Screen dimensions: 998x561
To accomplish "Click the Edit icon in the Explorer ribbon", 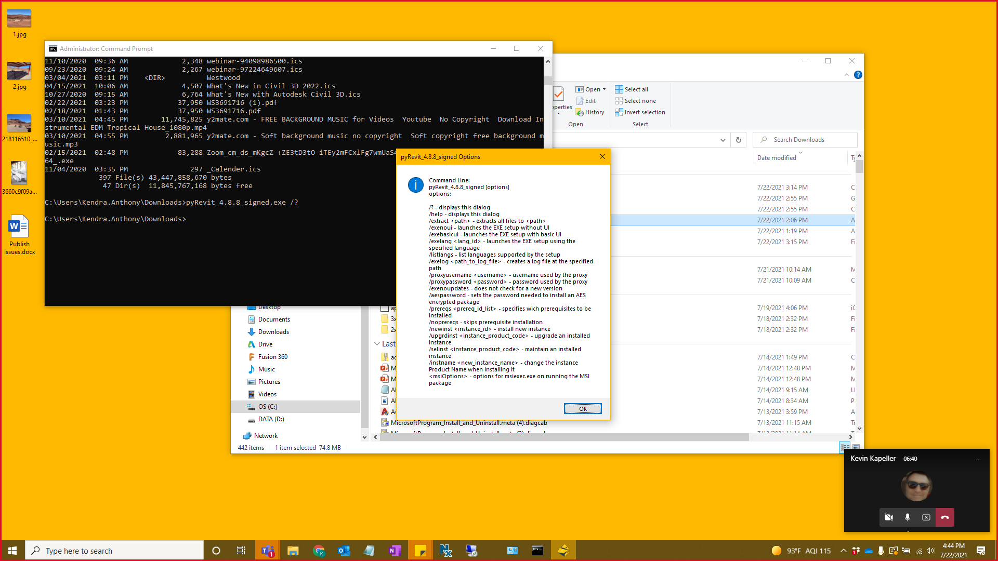I will point(586,101).
